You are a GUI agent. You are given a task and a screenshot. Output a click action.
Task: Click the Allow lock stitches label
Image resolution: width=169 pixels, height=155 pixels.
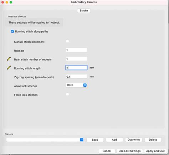[26, 86]
